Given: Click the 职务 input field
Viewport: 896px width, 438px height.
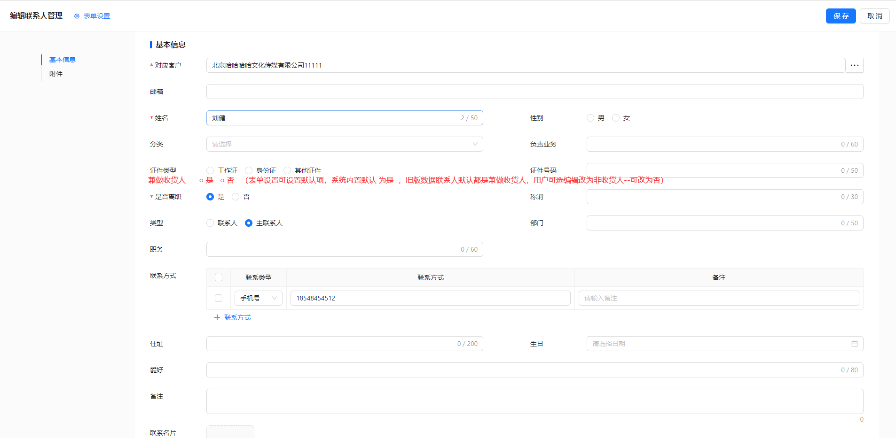Looking at the screenshot, I should (x=345, y=249).
